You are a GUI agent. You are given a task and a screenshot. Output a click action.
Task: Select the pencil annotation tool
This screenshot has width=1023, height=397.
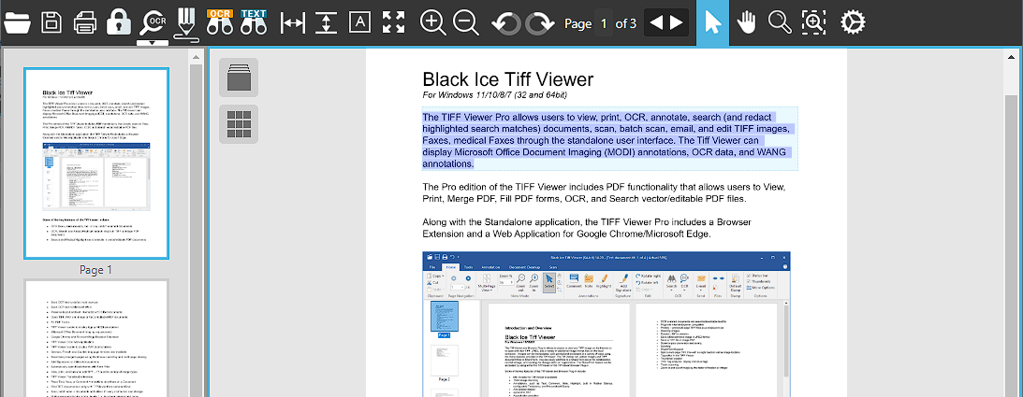[x=185, y=22]
